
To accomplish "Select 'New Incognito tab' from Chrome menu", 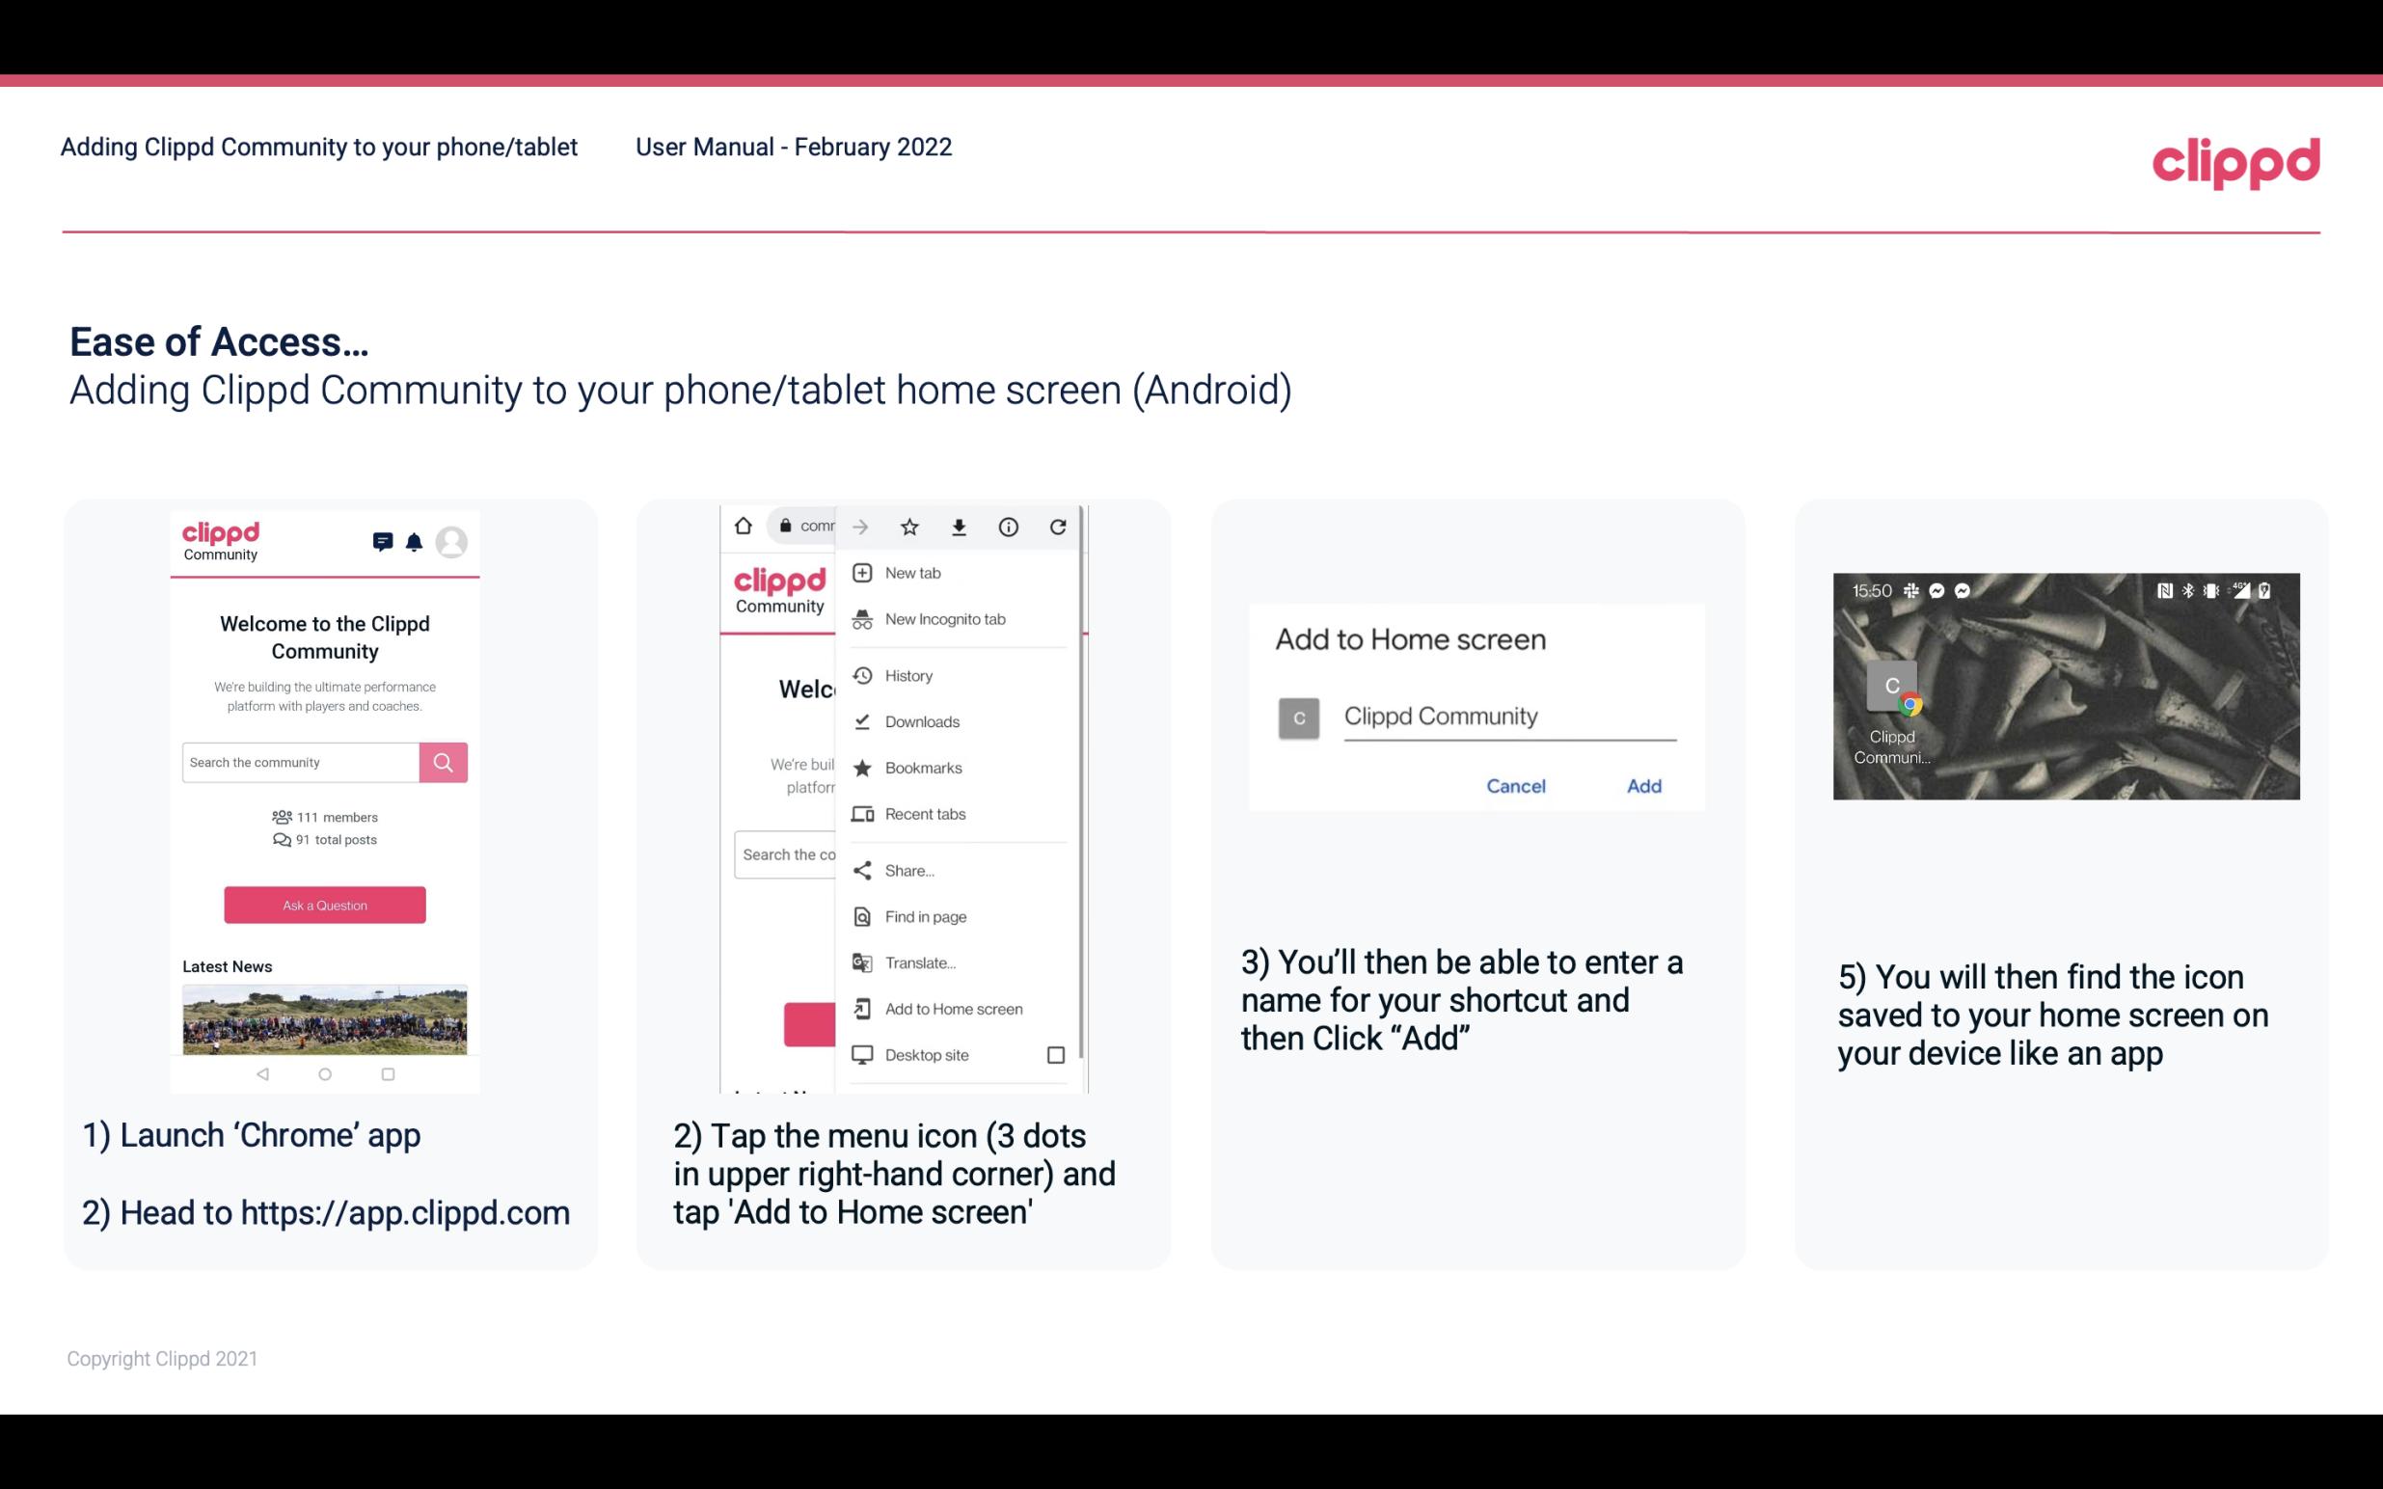I will (x=947, y=619).
